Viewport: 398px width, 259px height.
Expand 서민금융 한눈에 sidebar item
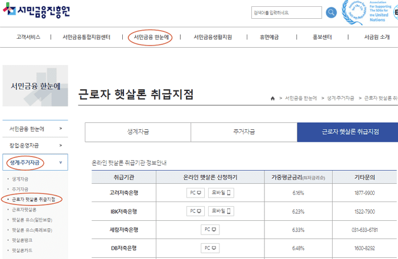(35, 129)
